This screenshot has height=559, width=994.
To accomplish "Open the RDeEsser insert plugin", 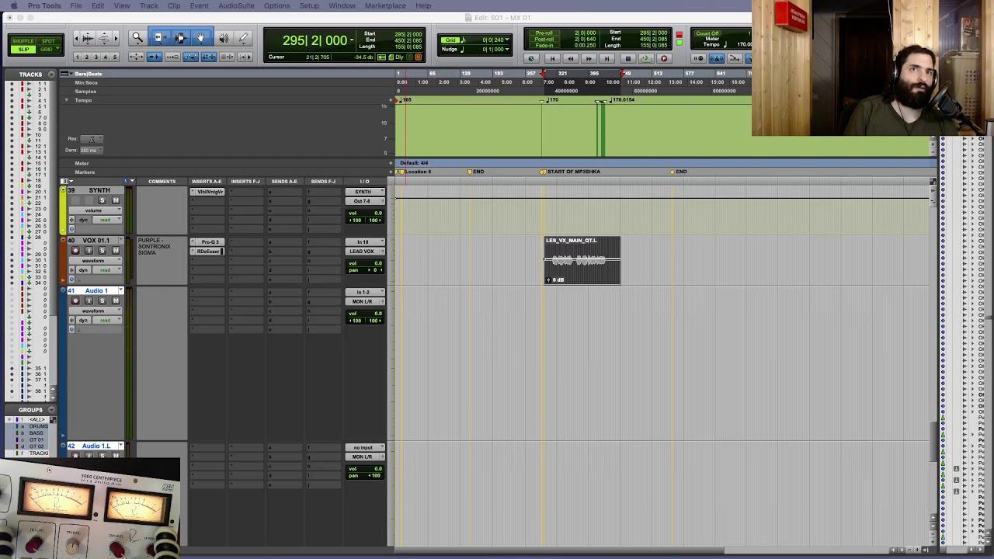I will [x=209, y=252].
